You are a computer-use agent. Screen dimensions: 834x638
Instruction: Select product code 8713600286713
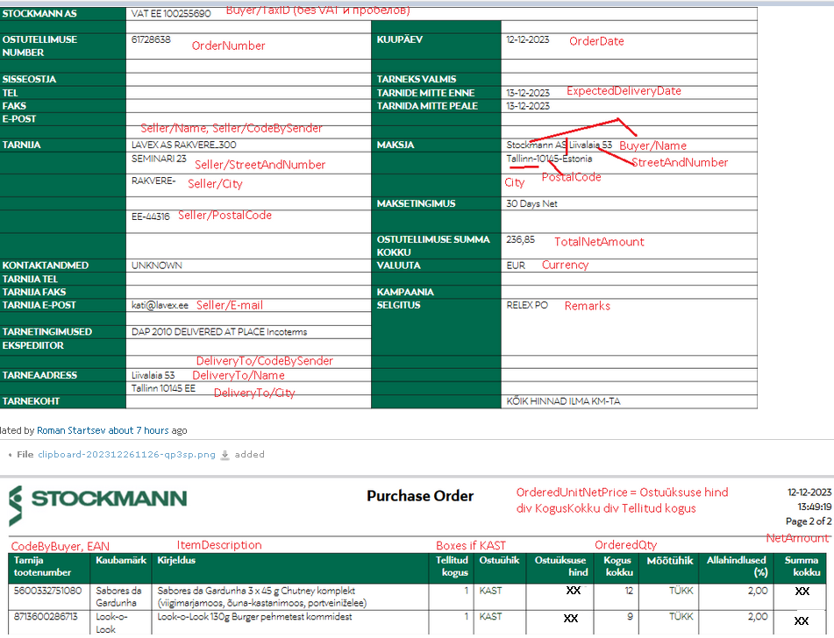pyautogui.click(x=46, y=617)
